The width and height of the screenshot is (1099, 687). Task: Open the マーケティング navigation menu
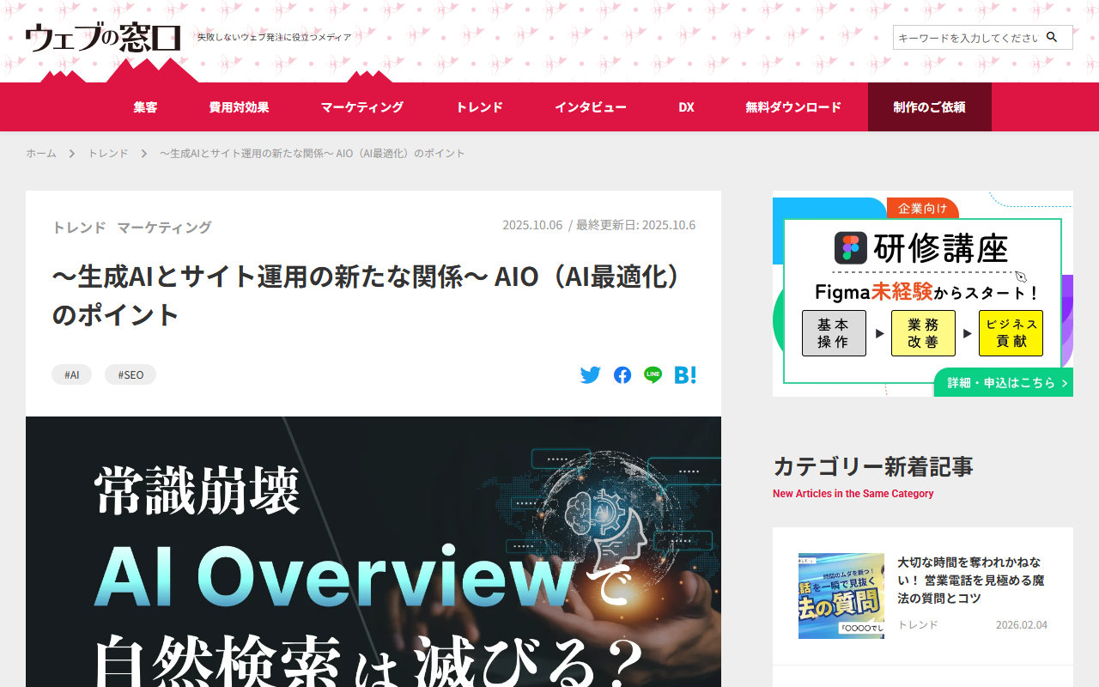coord(362,107)
